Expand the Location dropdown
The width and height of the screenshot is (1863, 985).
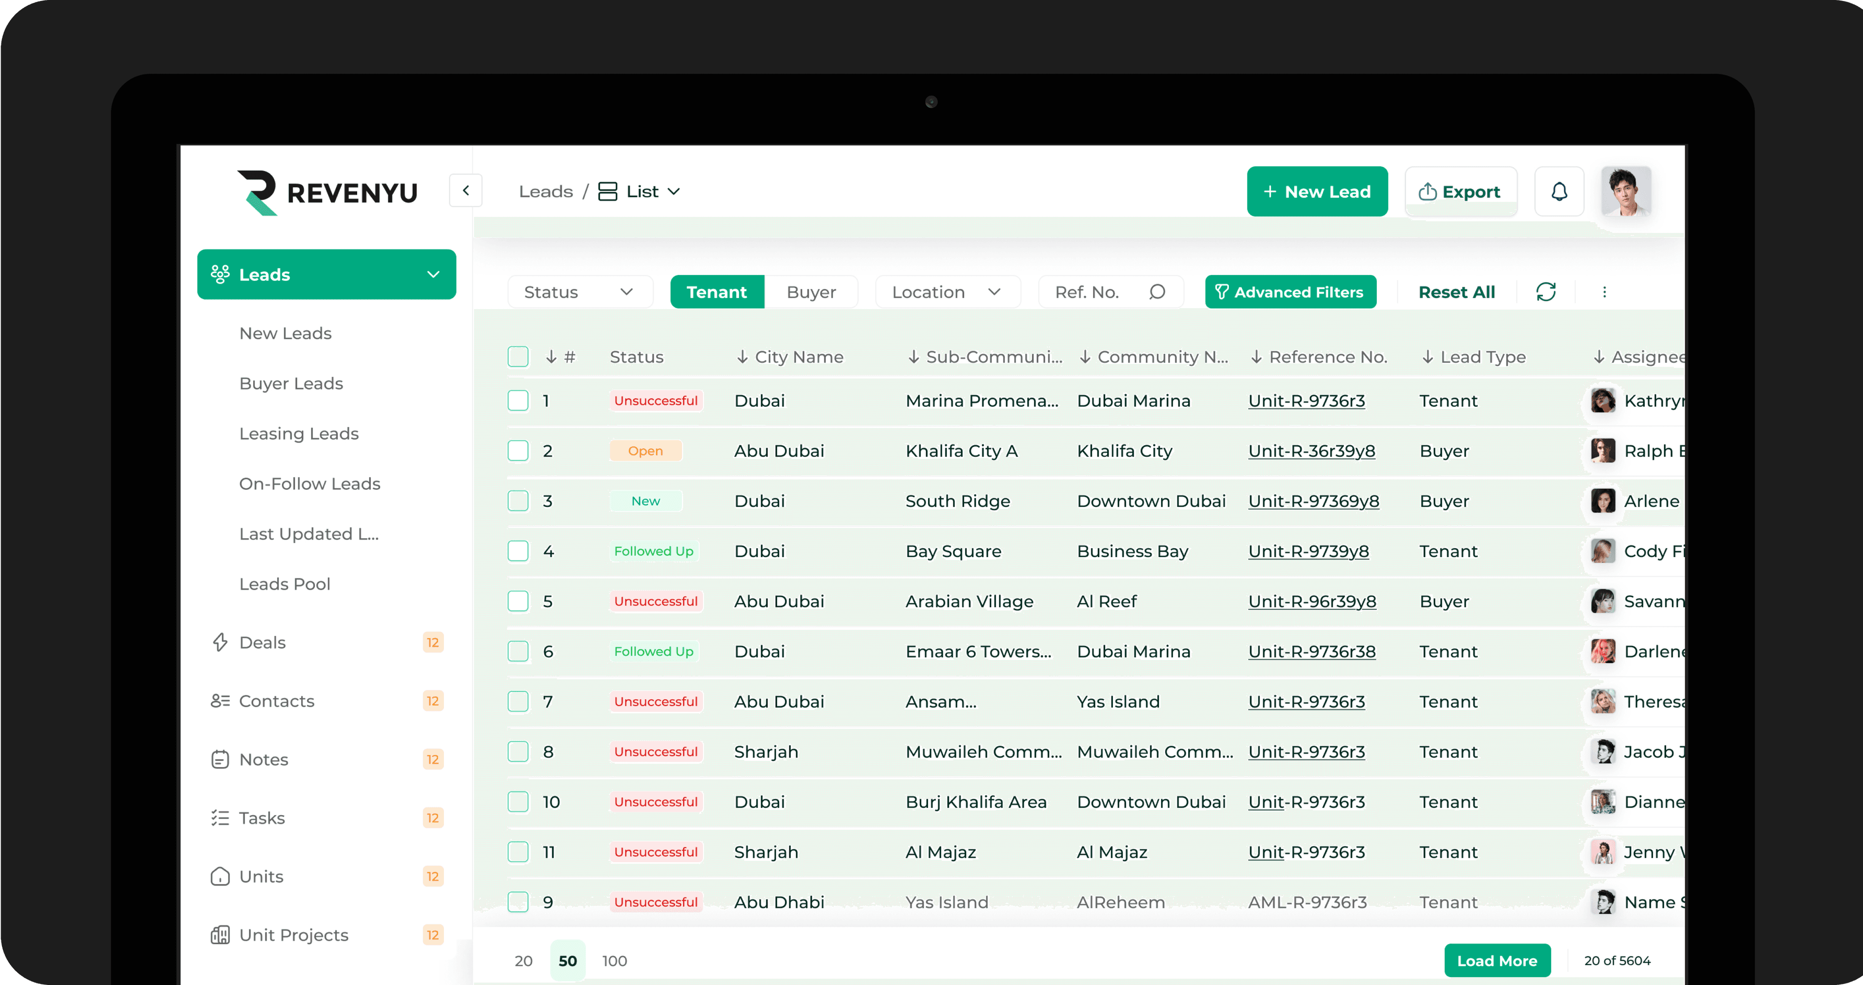(947, 292)
